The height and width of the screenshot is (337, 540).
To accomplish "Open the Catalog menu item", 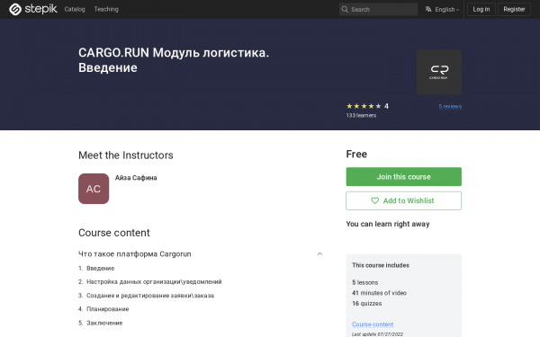I will [x=75, y=9].
